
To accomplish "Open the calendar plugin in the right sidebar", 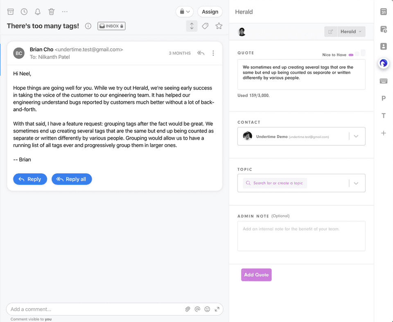I will [x=384, y=12].
